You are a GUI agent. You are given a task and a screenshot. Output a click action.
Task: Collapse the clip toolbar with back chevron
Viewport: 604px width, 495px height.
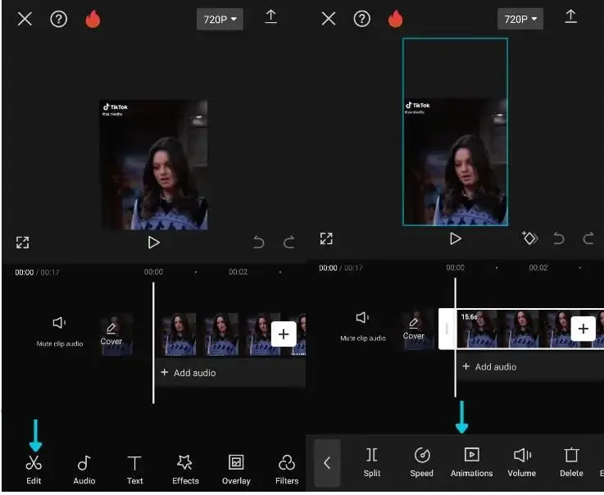pyautogui.click(x=326, y=463)
